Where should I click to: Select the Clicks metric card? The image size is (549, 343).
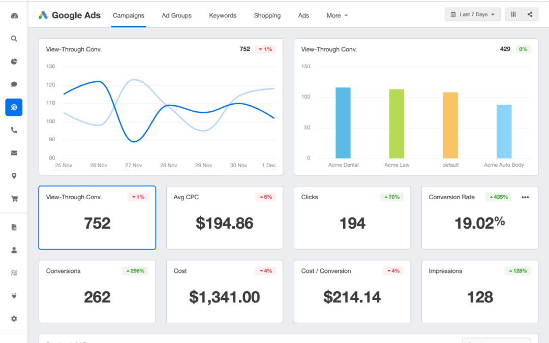[352, 218]
